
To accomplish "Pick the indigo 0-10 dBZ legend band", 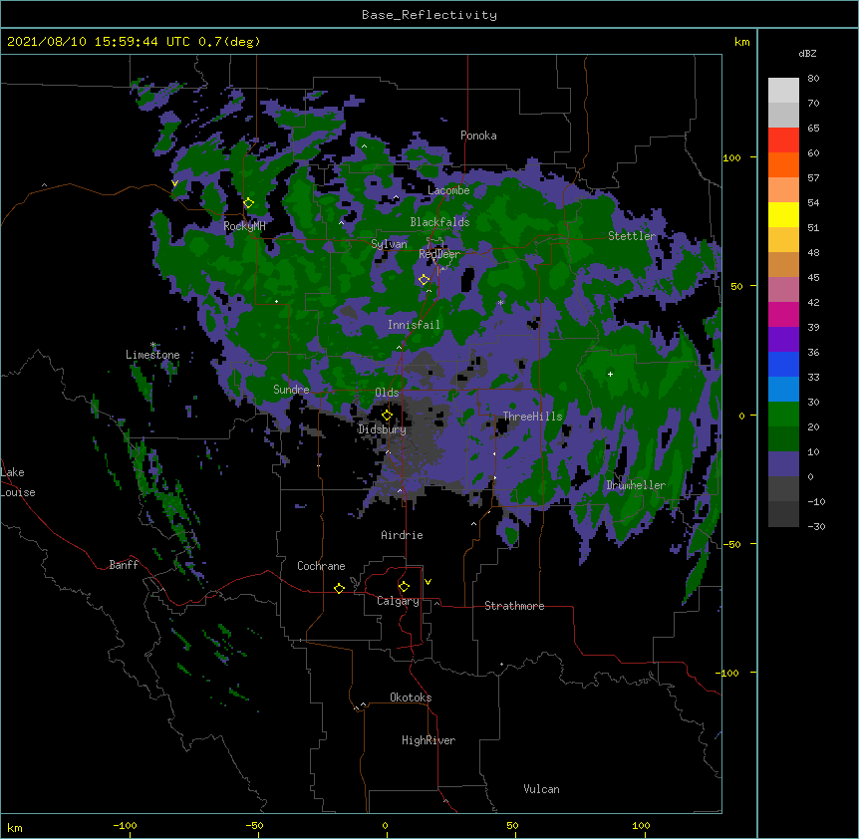I will pos(783,464).
